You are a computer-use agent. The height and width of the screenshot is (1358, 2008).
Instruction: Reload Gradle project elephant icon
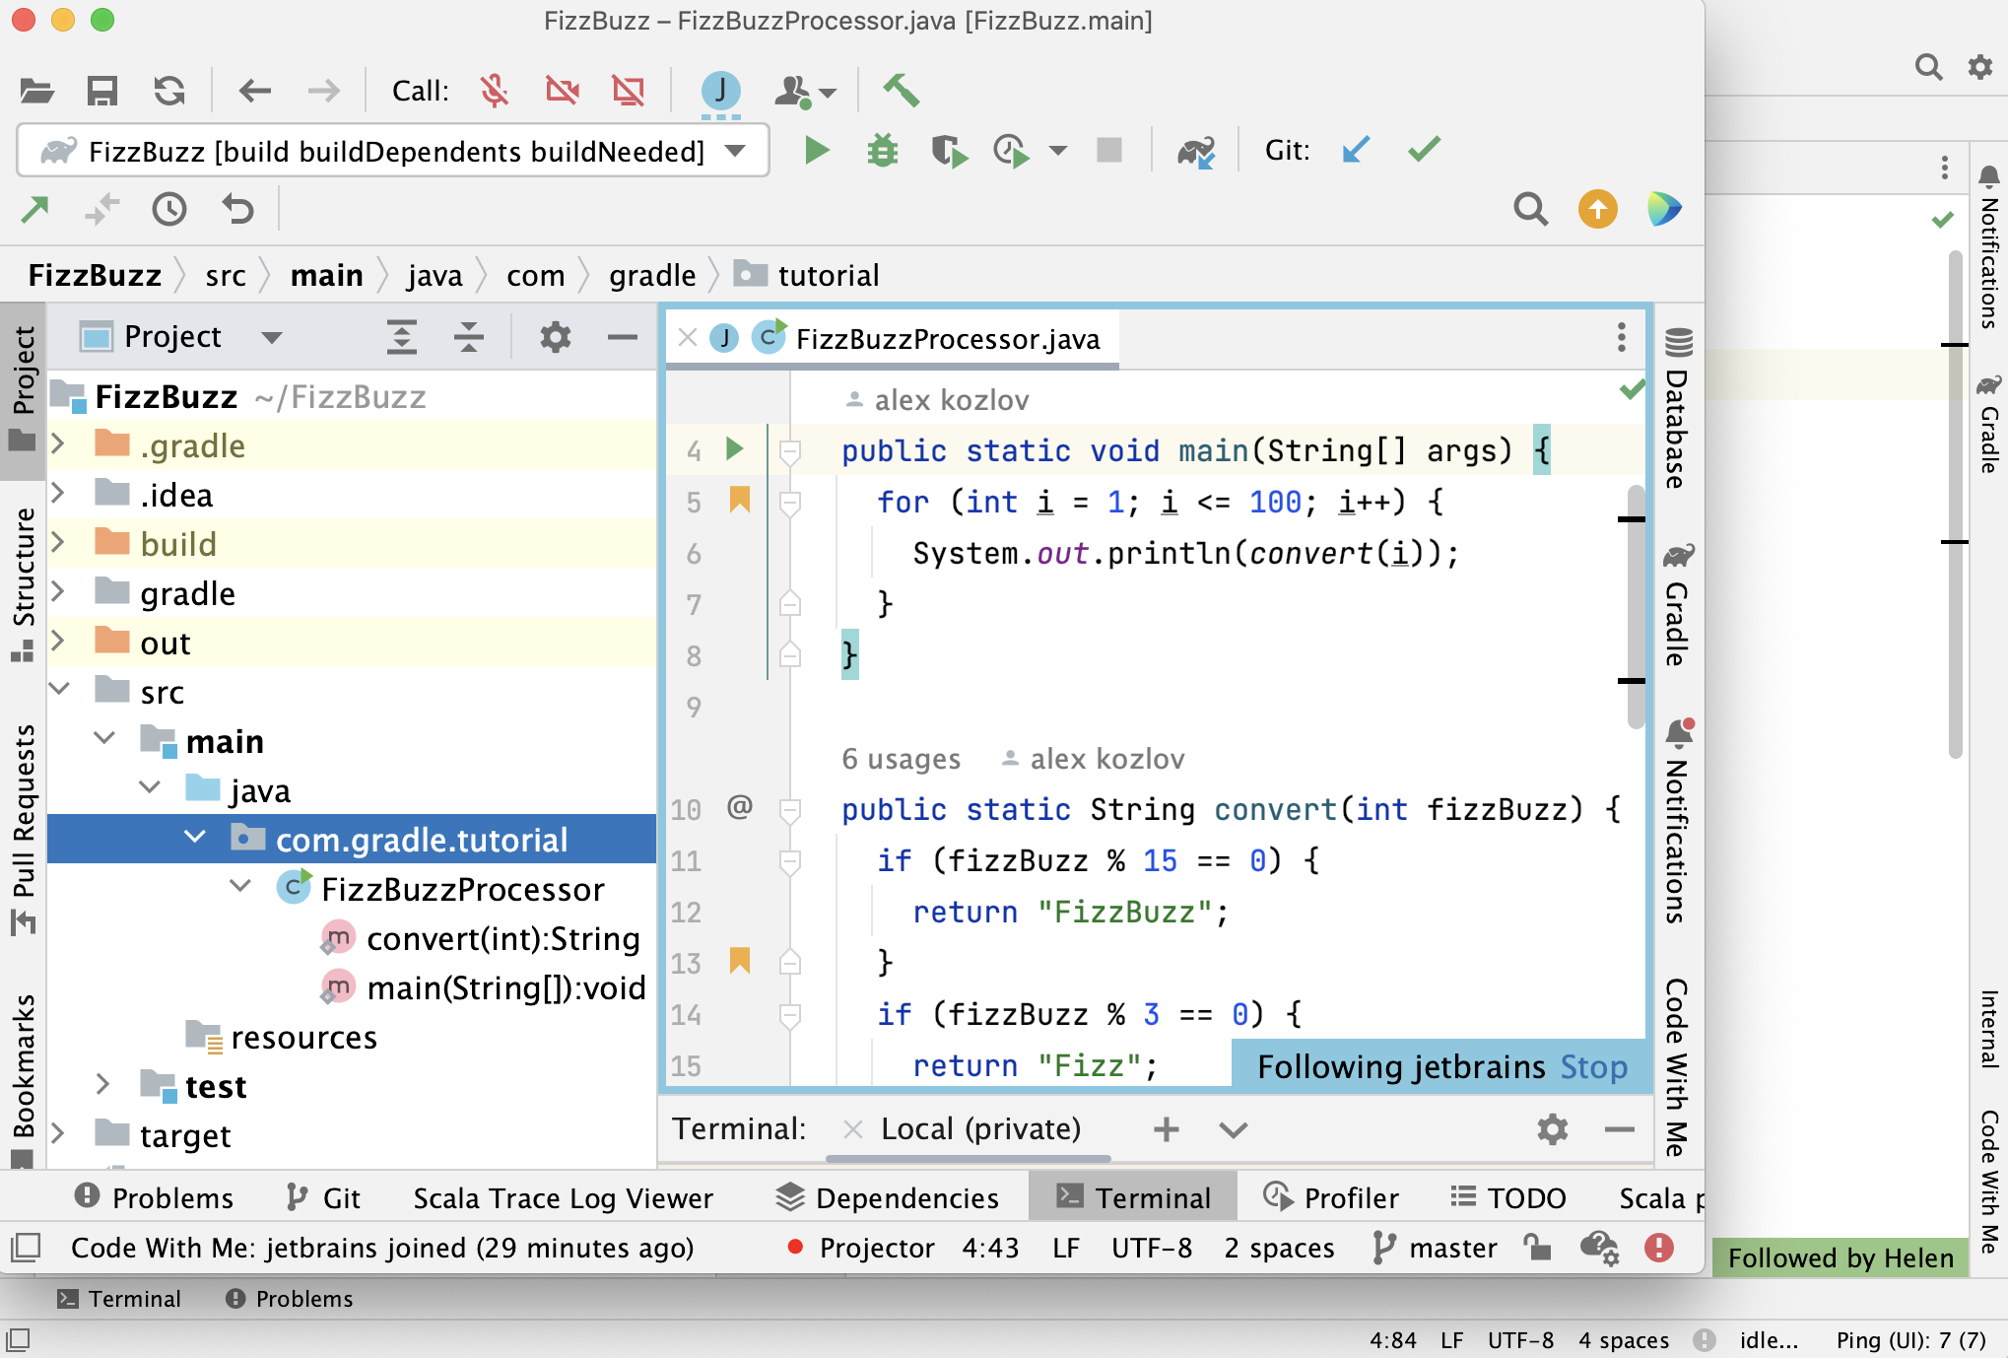(1196, 151)
